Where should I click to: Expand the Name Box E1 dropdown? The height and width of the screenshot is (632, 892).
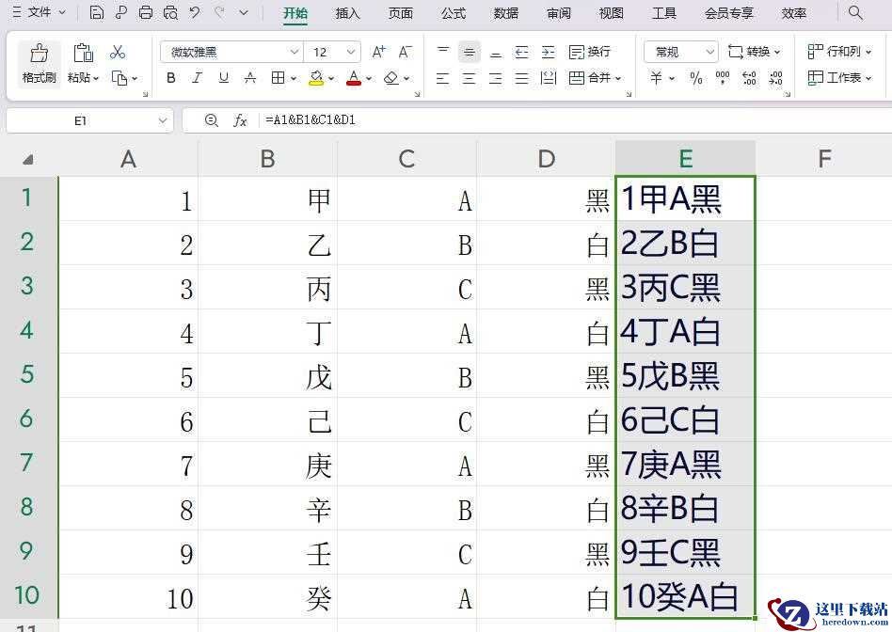(x=163, y=120)
